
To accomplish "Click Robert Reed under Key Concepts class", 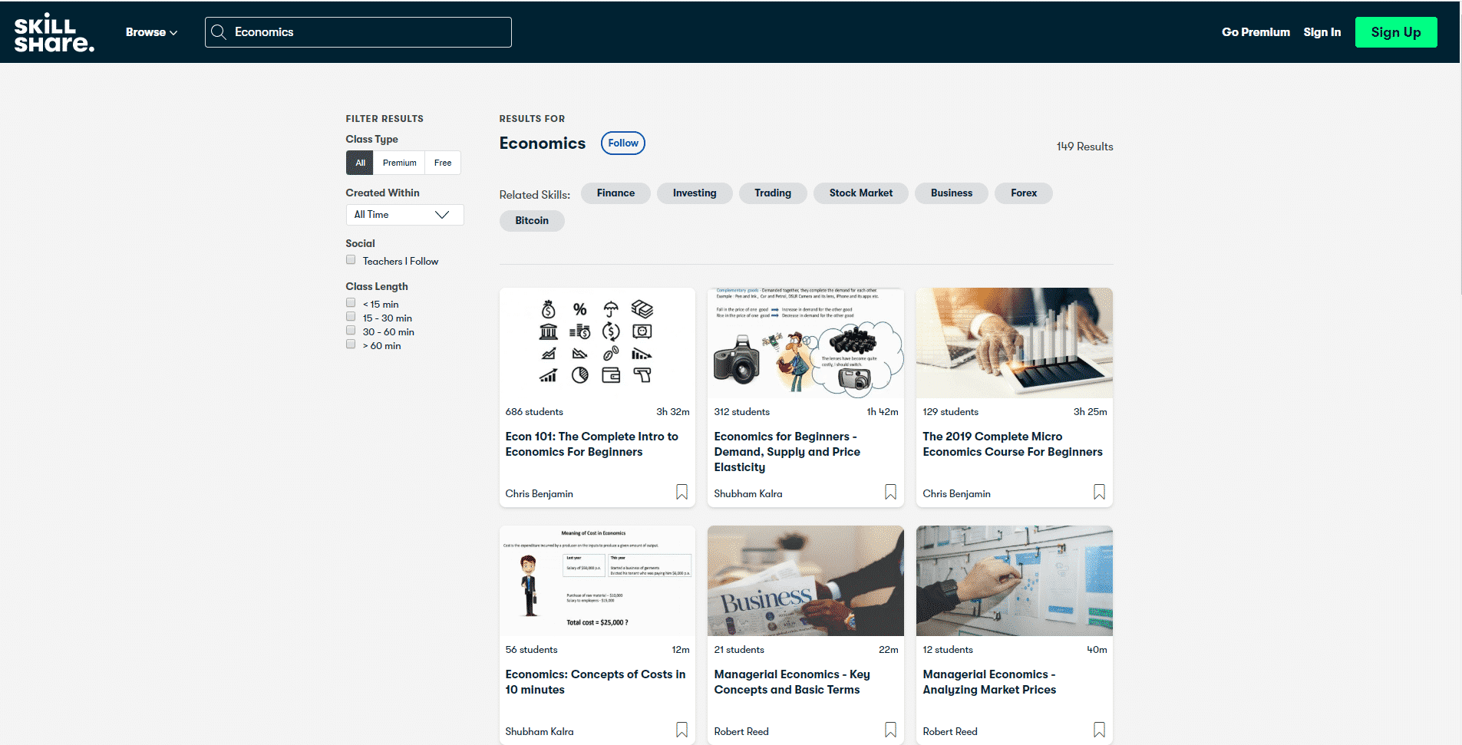I will click(x=741, y=732).
